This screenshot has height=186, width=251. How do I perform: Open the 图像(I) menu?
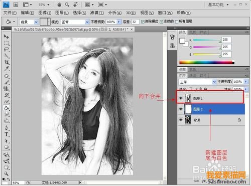pyautogui.click(x=45, y=13)
